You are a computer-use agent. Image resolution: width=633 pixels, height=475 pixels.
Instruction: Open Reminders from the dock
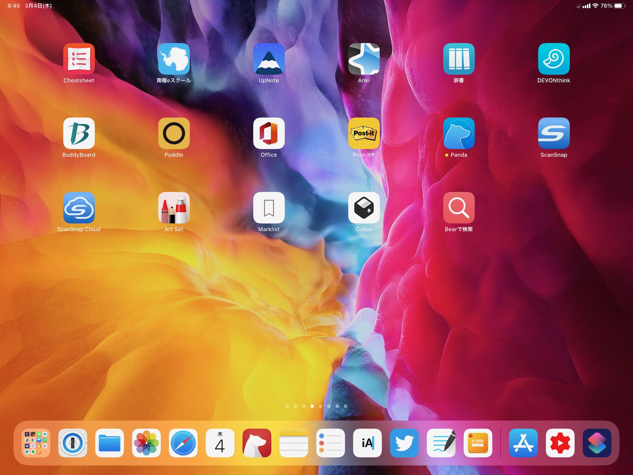pos(331,443)
